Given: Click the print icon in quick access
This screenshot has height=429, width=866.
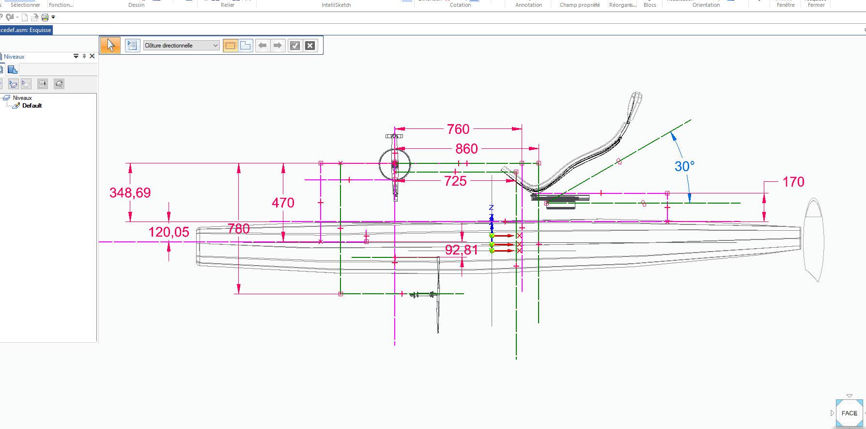Looking at the screenshot, I should (45, 17).
